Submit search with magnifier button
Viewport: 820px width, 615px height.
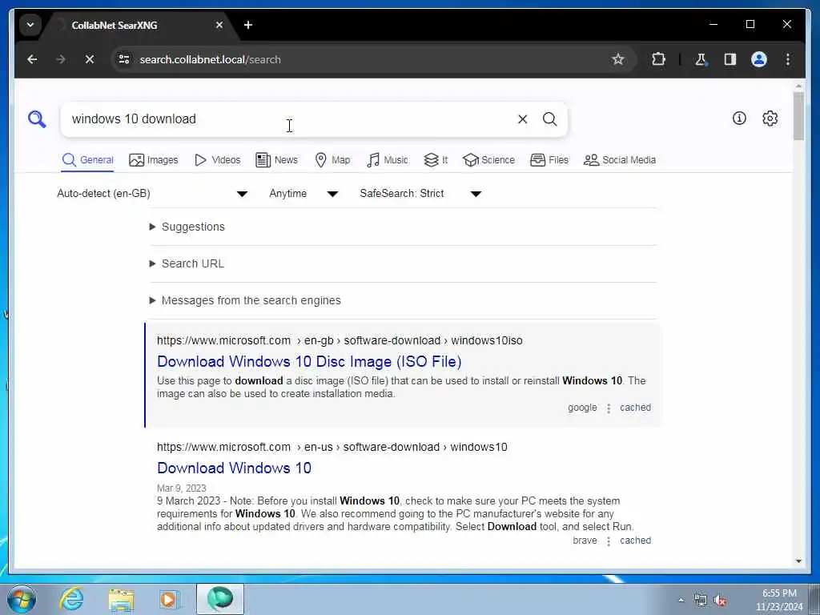pos(549,119)
